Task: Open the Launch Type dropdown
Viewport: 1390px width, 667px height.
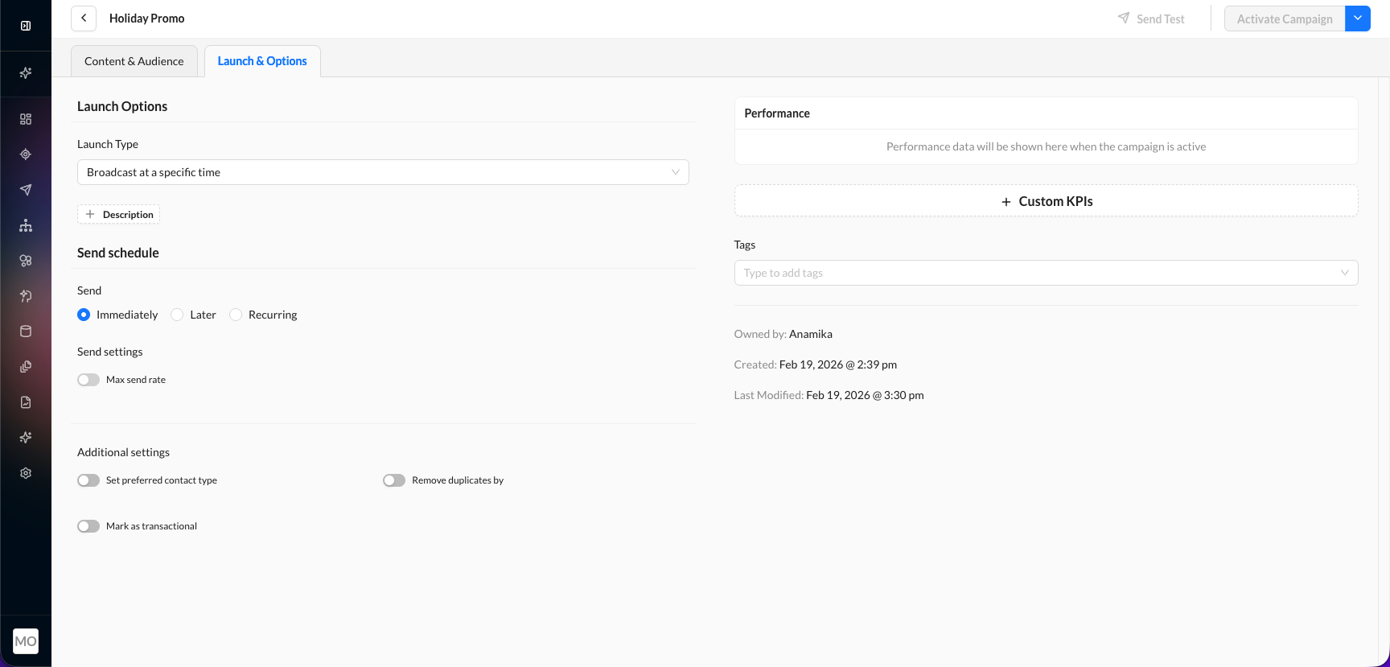Action: (383, 172)
